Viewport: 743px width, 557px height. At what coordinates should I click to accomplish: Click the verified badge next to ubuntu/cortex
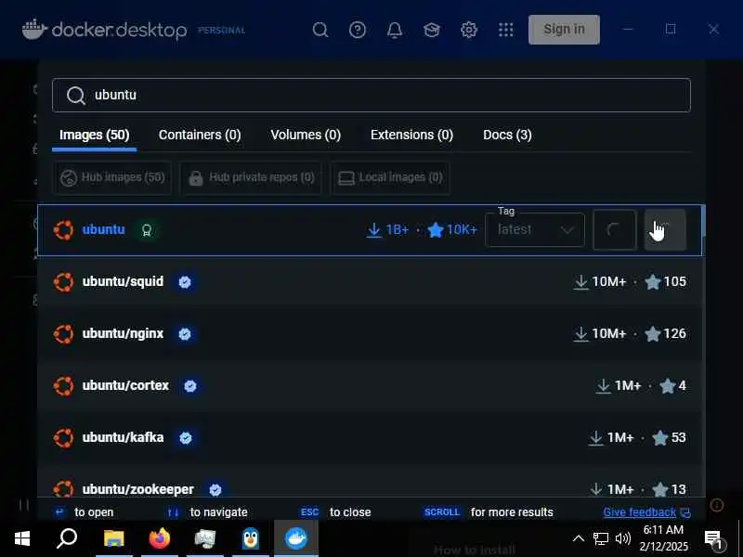[190, 386]
